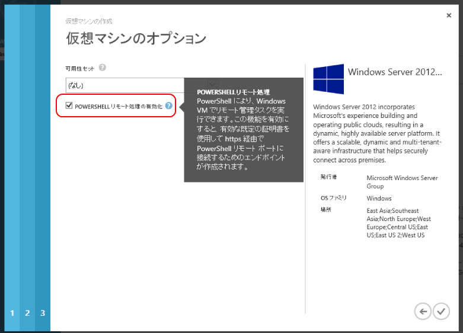Uncheck the PowerShell remoting checkbox
This screenshot has width=463, height=333.
click(69, 105)
